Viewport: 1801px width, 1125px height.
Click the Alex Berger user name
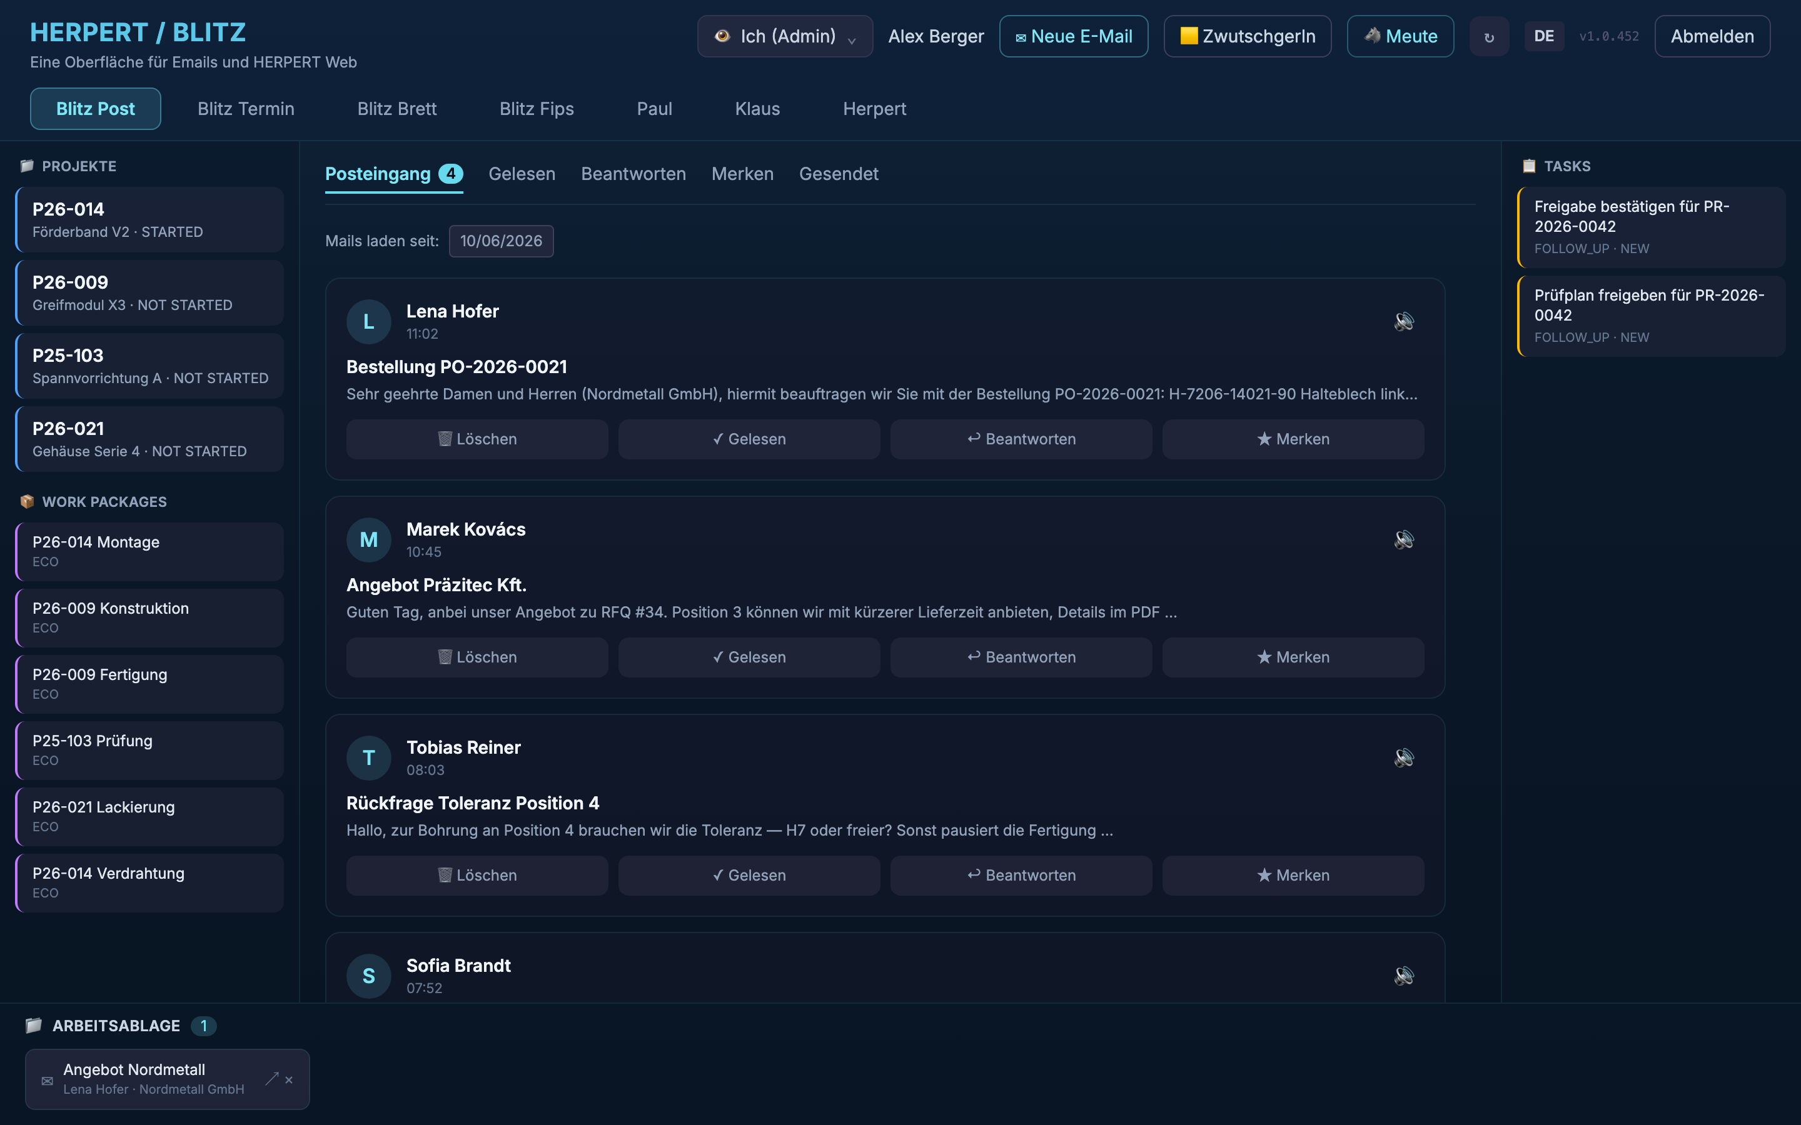[936, 36]
